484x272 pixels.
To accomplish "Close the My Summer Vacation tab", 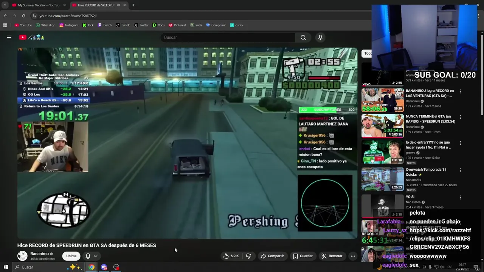I will pos(64,5).
